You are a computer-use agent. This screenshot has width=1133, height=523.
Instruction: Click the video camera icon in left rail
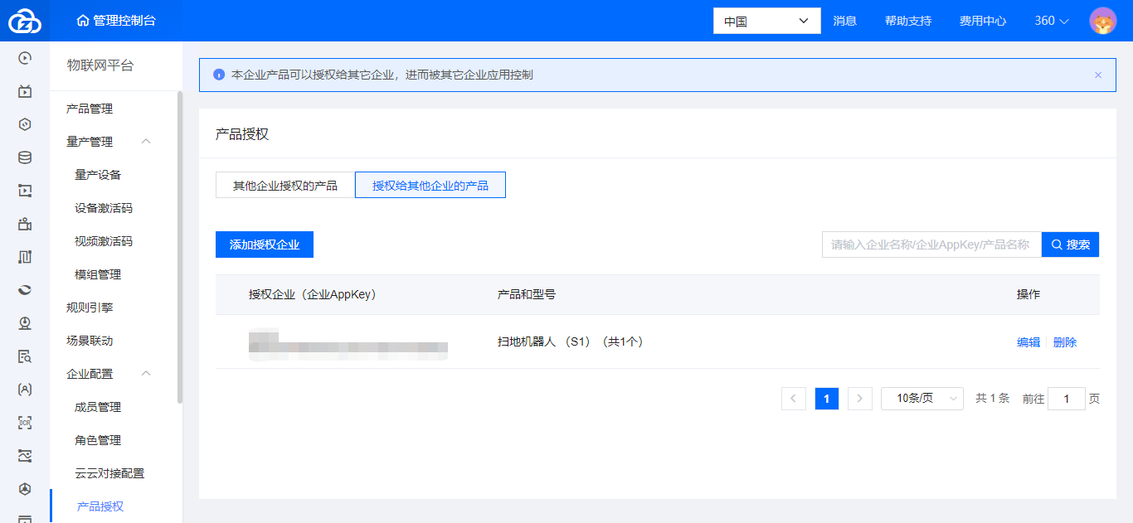point(25,224)
